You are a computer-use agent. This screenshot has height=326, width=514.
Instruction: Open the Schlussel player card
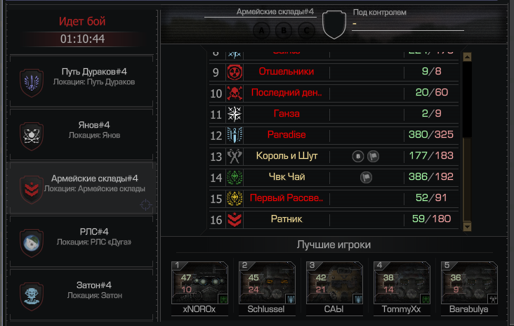[x=267, y=288]
